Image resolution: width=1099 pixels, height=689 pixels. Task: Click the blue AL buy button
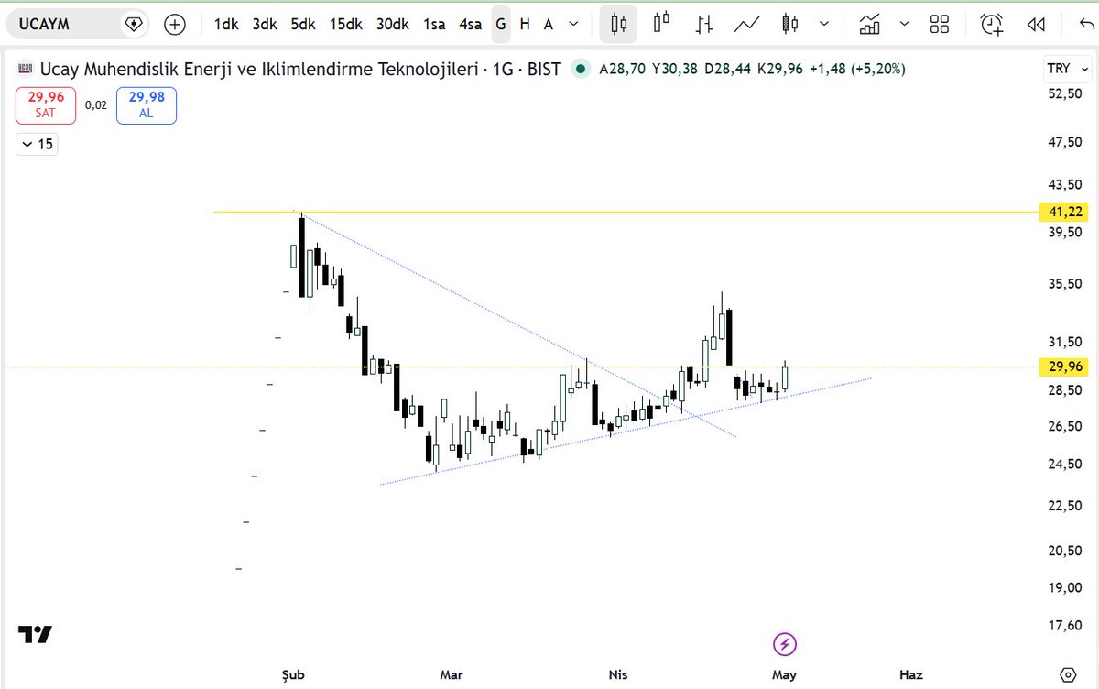pyautogui.click(x=147, y=105)
